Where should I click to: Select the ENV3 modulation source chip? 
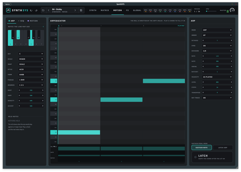coord(155,10)
